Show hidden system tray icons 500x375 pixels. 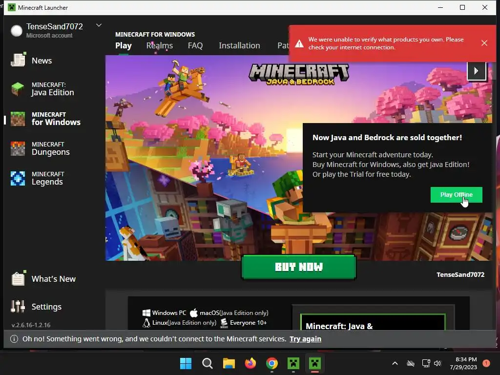[395, 363]
